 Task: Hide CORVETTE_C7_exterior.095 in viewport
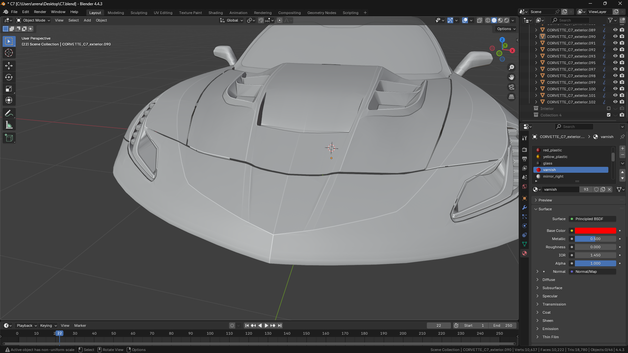[x=615, y=63]
